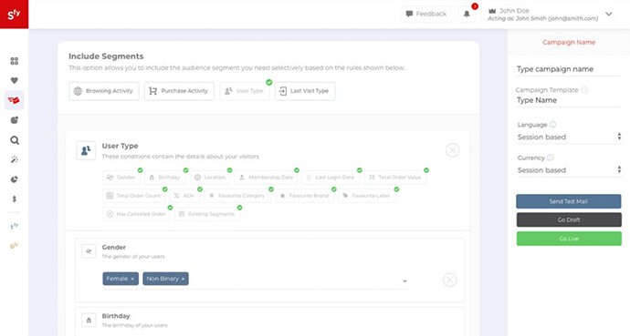
Task: Toggle the Favourite Brand condition chip
Action: click(305, 196)
